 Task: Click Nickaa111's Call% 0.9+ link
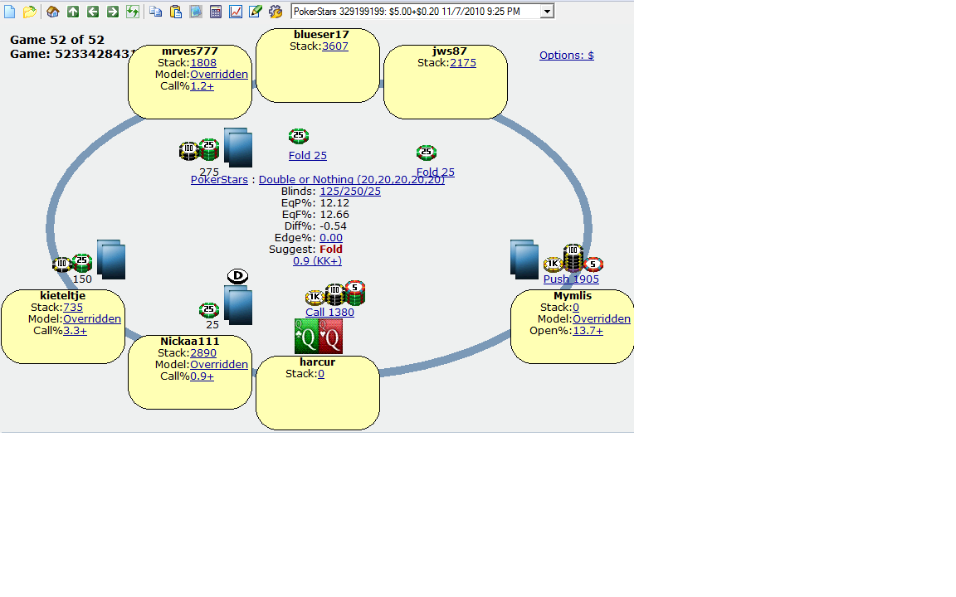(202, 376)
